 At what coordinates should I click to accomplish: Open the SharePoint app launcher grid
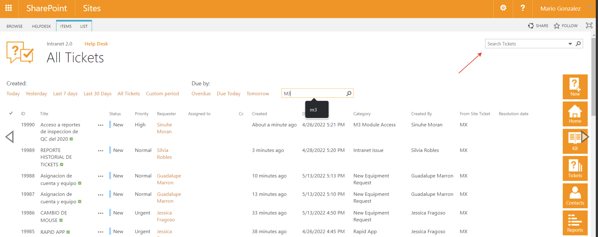(x=9, y=8)
